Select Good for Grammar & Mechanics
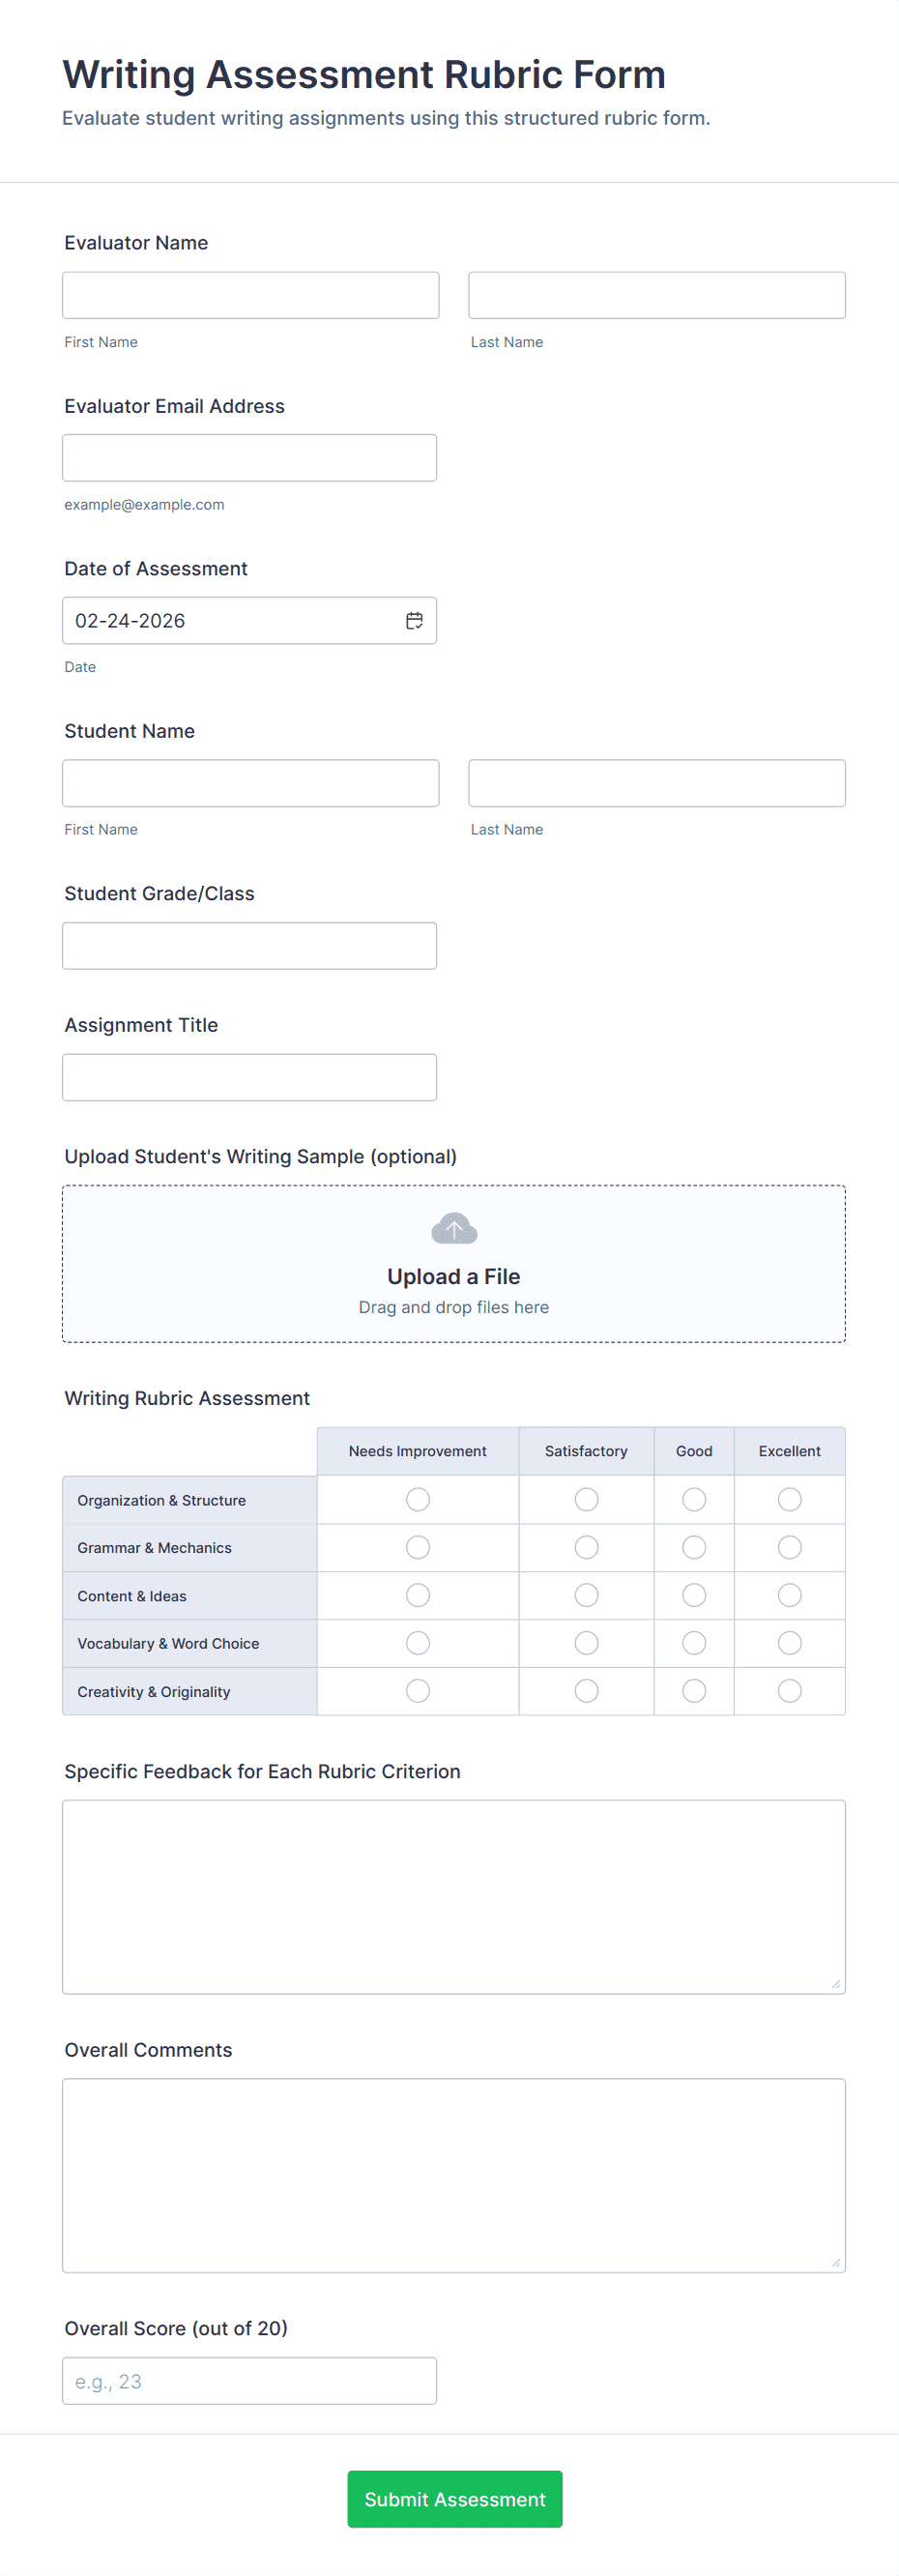899x2576 pixels. click(x=694, y=1548)
